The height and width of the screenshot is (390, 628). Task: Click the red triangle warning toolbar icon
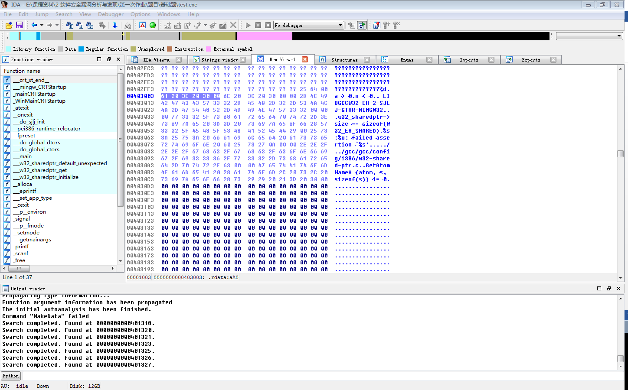point(143,25)
